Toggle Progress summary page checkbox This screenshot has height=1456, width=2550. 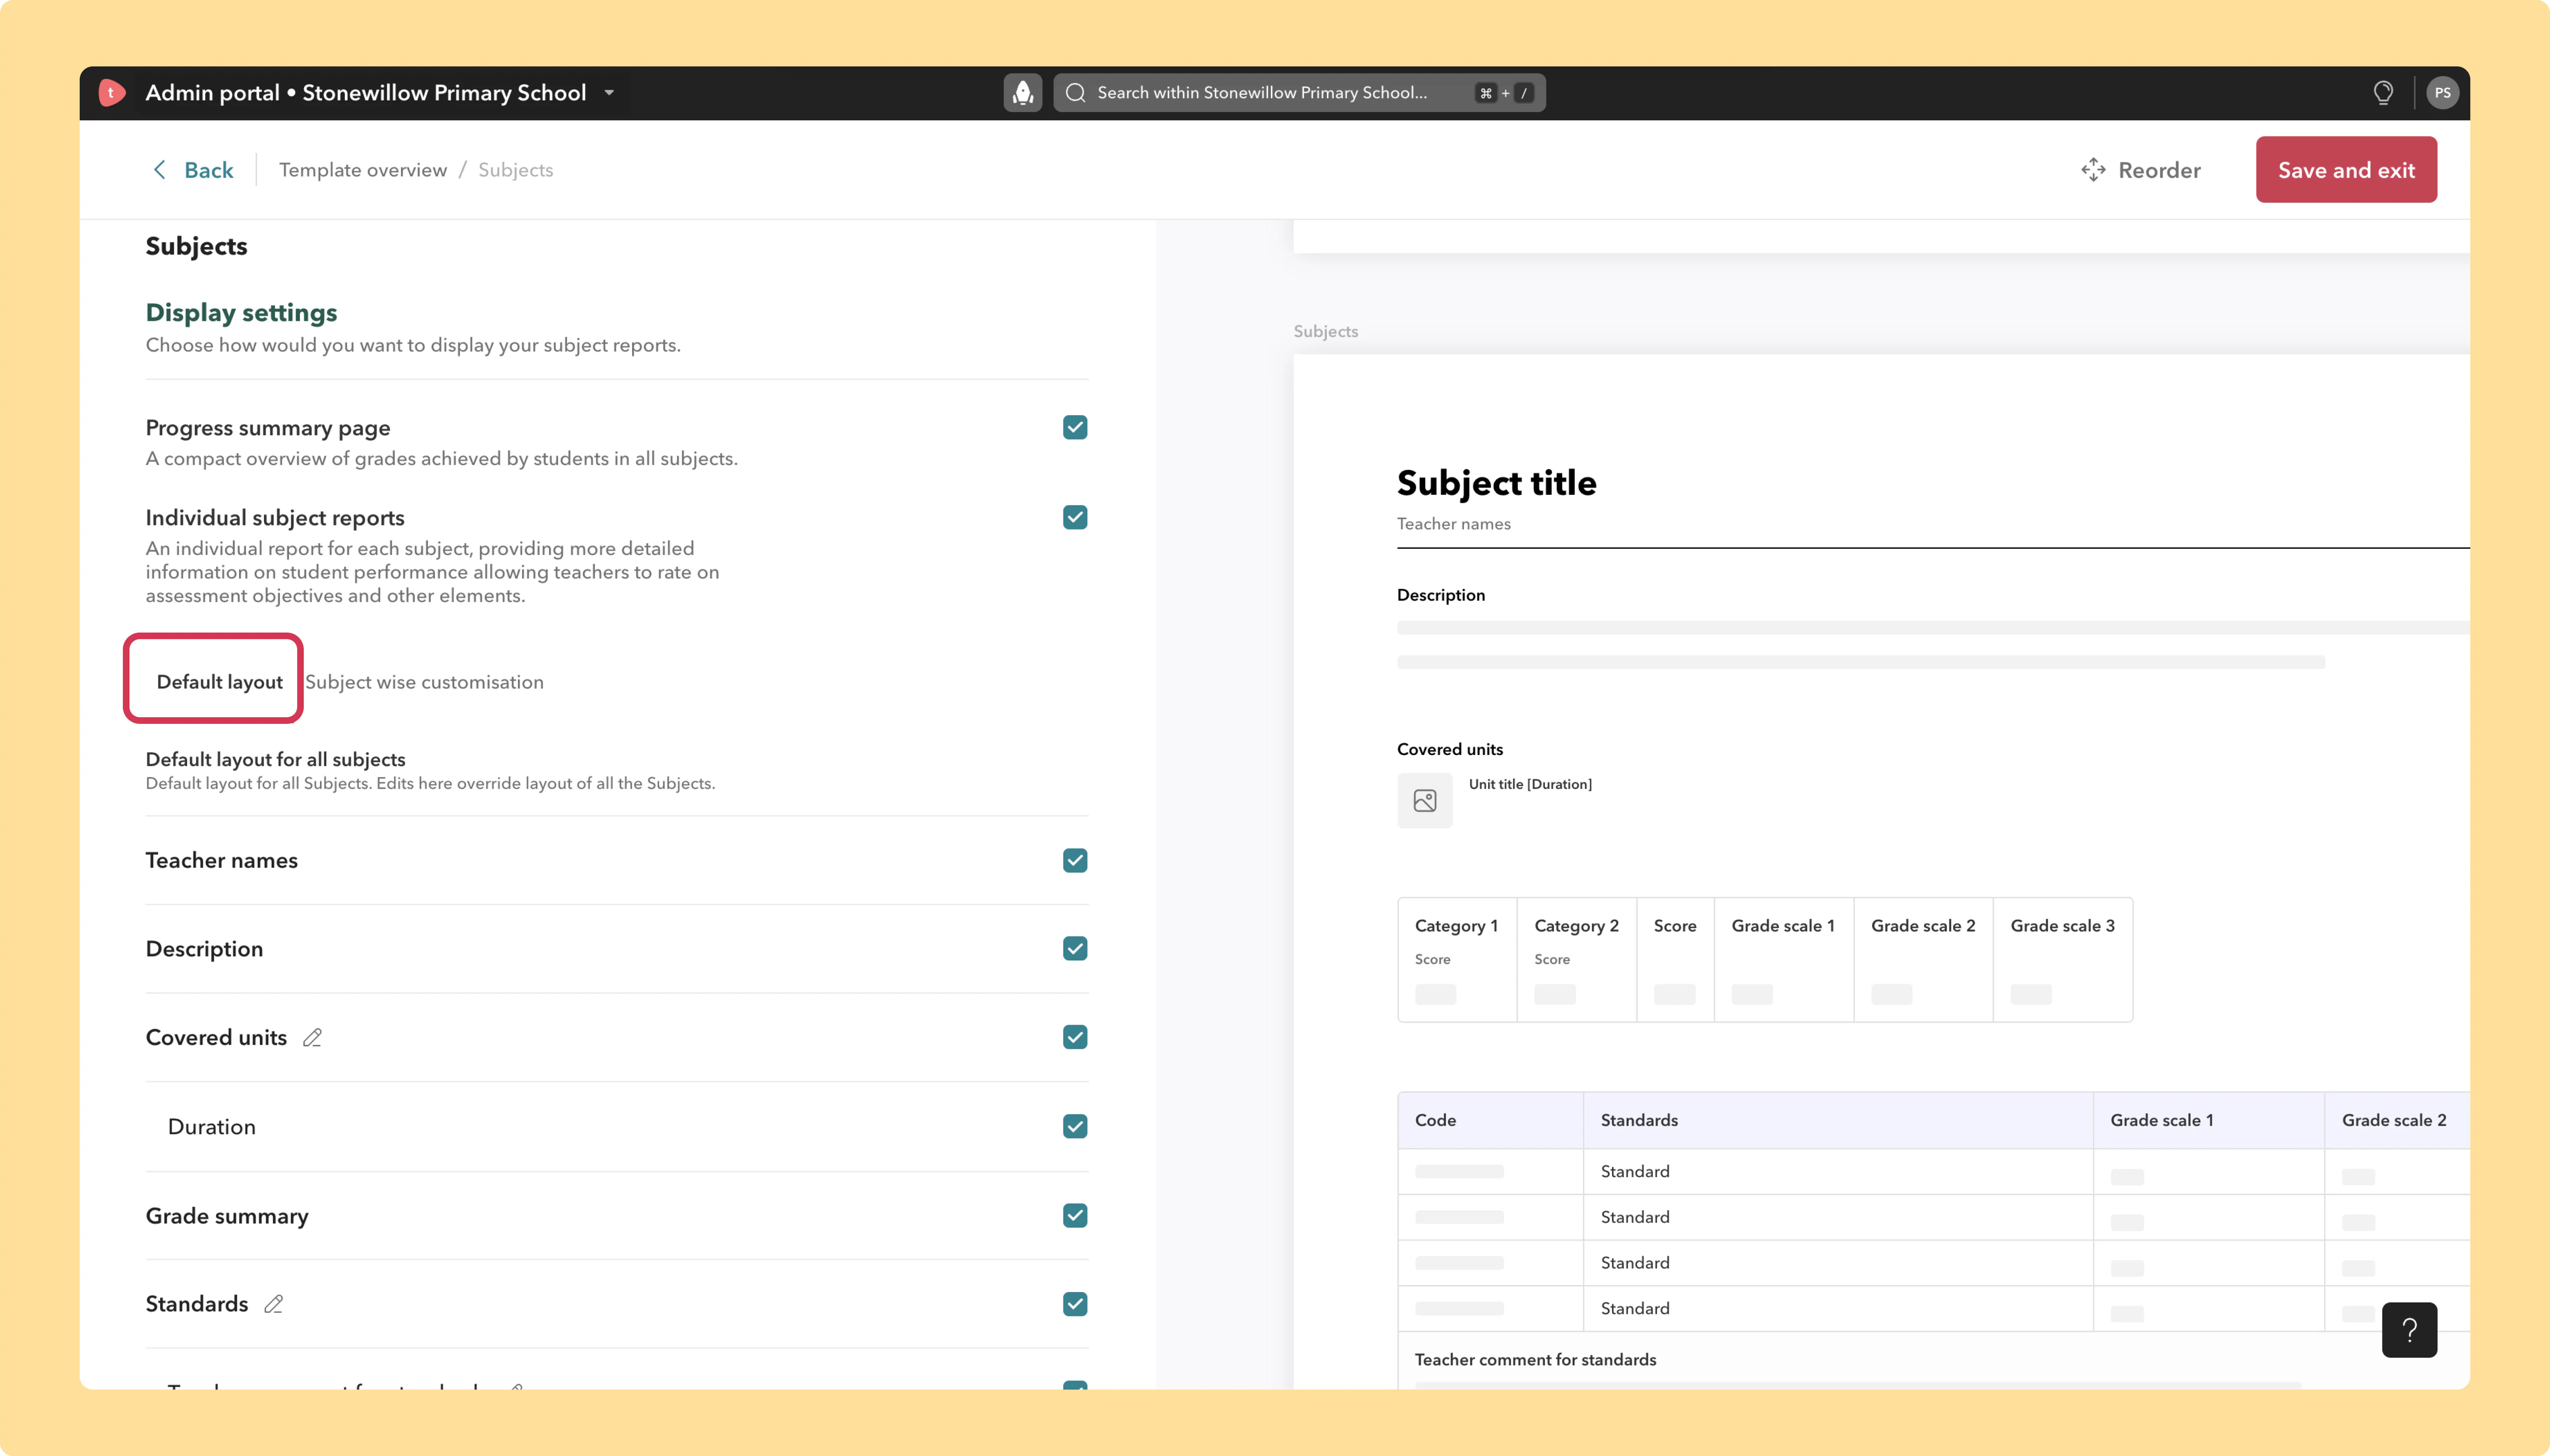click(1075, 428)
